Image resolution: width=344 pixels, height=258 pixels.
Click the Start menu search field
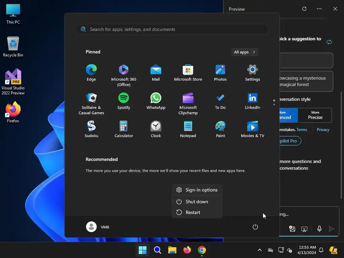(172, 29)
